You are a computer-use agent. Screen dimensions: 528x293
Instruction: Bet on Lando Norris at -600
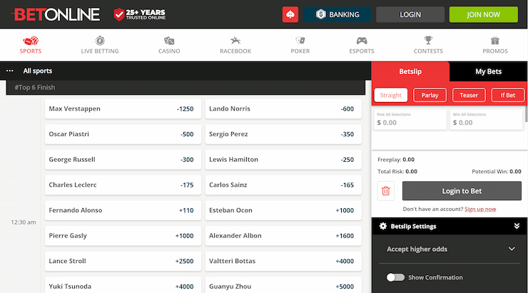[x=283, y=108]
